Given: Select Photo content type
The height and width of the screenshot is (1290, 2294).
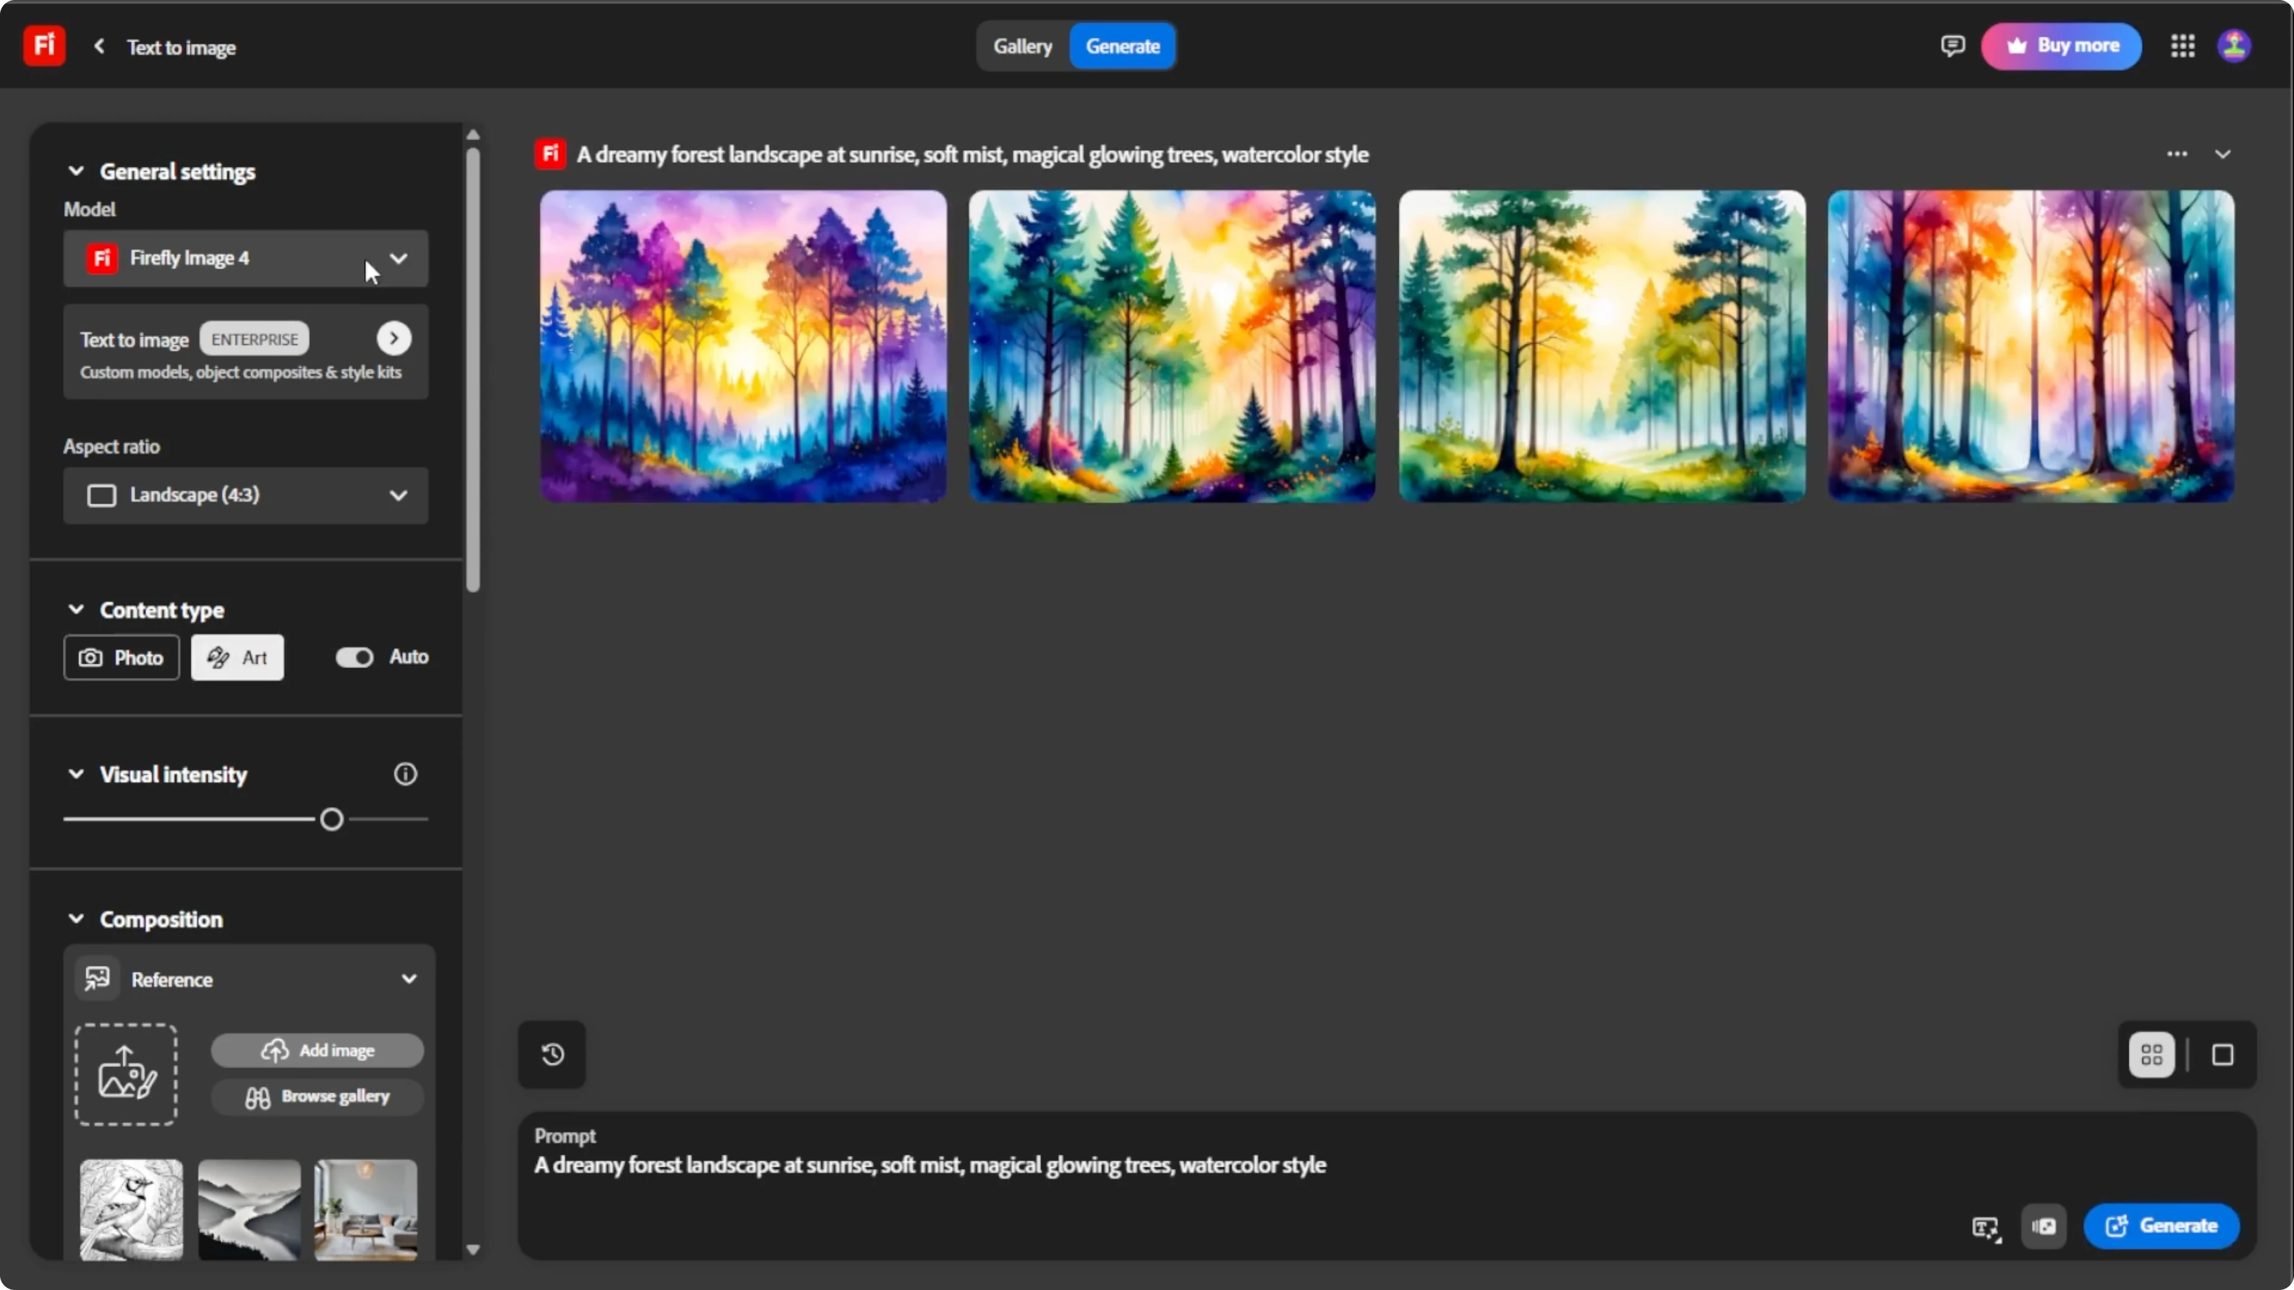Looking at the screenshot, I should (x=121, y=657).
